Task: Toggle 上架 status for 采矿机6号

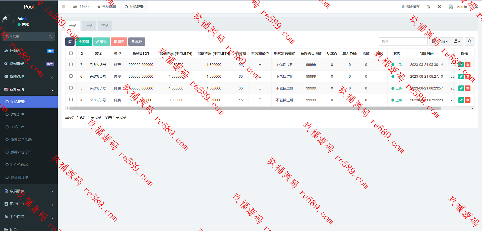Action: [397, 65]
